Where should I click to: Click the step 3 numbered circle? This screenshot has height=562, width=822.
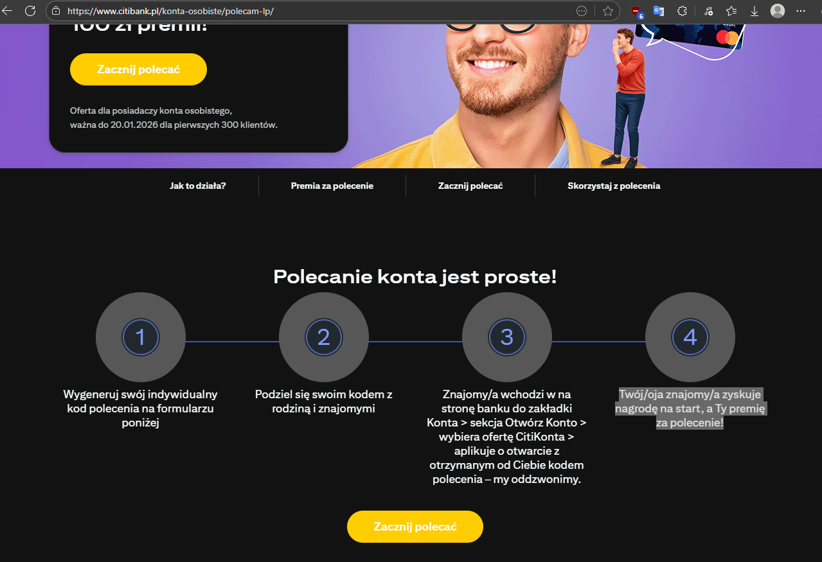pos(507,337)
